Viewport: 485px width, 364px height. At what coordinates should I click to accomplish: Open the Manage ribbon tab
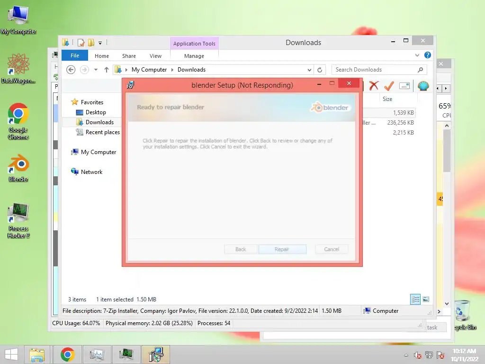click(194, 56)
